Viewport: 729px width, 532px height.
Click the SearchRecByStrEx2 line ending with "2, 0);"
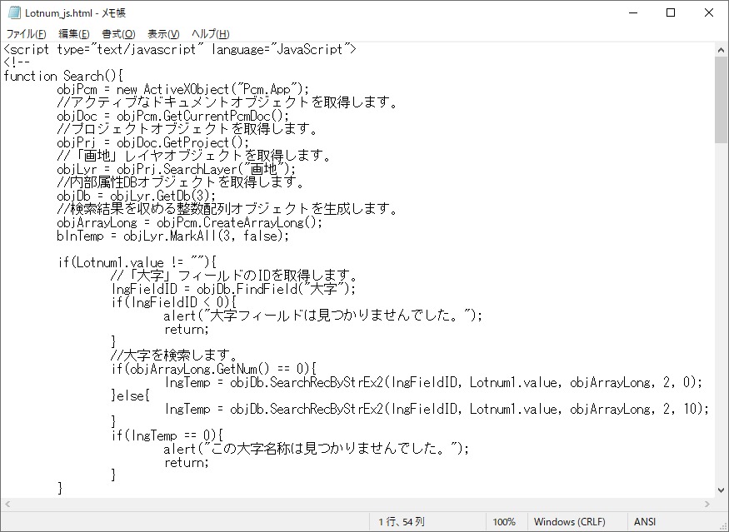[x=433, y=382]
